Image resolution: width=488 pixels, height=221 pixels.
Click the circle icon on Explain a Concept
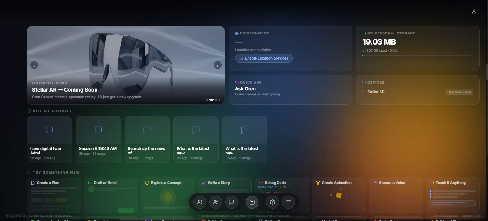(x=147, y=183)
